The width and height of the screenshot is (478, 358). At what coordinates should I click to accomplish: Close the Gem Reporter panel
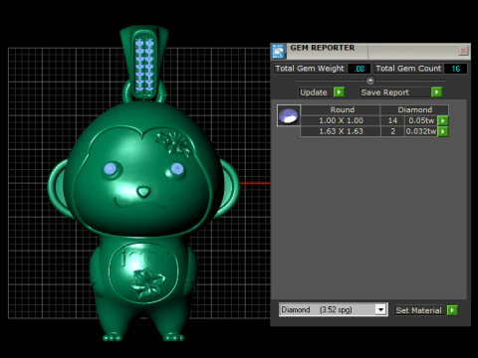[463, 51]
